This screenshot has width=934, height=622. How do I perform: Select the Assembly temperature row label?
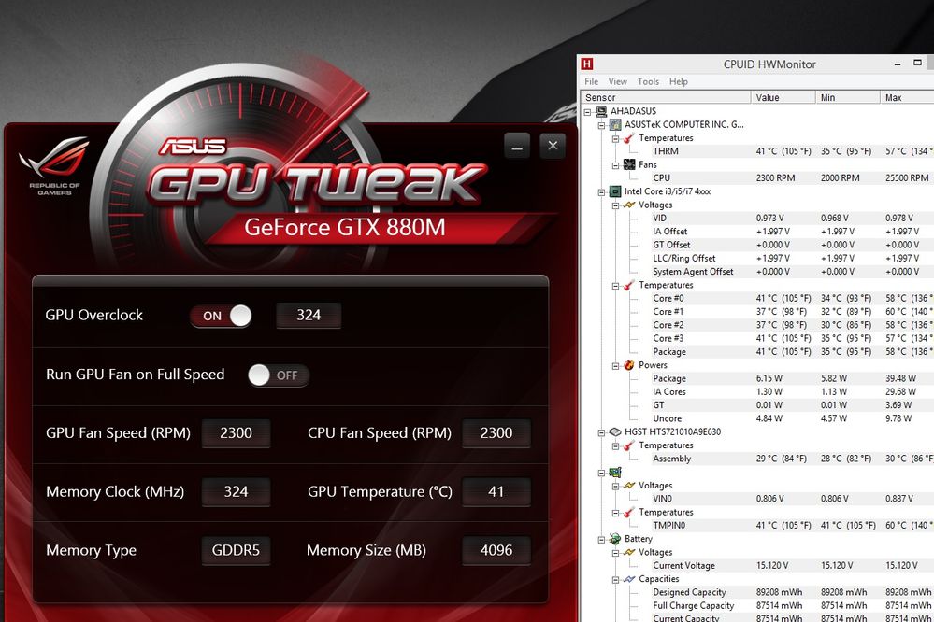click(x=672, y=459)
